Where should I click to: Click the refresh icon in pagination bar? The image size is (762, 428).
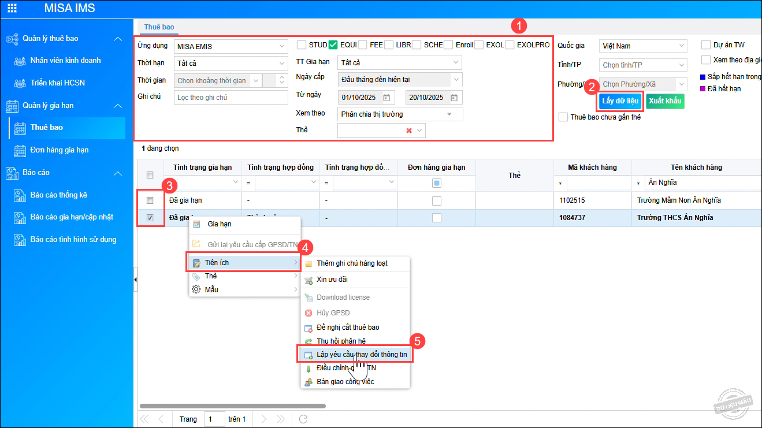pyautogui.click(x=303, y=419)
